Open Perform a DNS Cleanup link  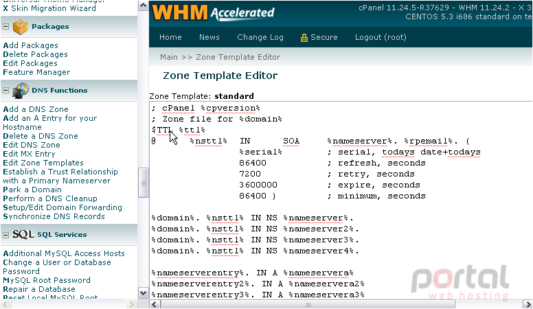[50, 198]
